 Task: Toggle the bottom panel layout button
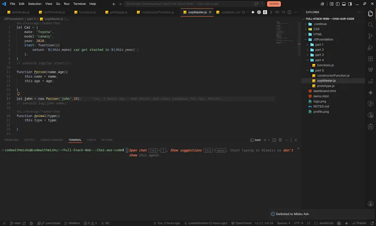[344, 4]
